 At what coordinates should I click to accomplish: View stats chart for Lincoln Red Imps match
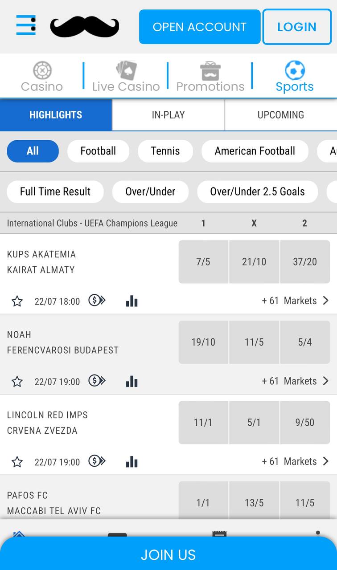(x=132, y=462)
